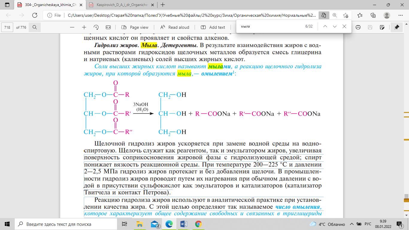
Task: Open Microsoft Word from the taskbar
Action: pos(184,224)
